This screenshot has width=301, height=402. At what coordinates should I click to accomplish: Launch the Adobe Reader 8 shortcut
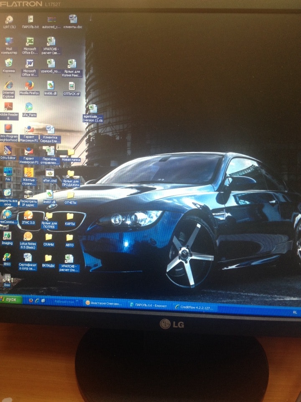point(8,111)
